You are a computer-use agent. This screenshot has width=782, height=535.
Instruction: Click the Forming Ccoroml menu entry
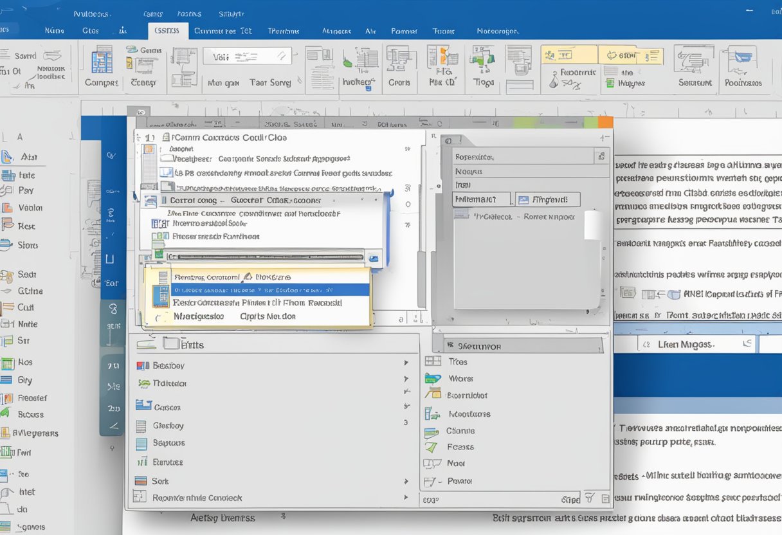(x=206, y=277)
